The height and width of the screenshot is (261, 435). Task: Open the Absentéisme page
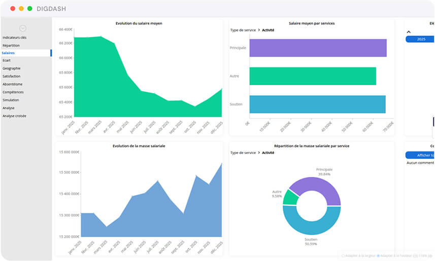[13, 84]
